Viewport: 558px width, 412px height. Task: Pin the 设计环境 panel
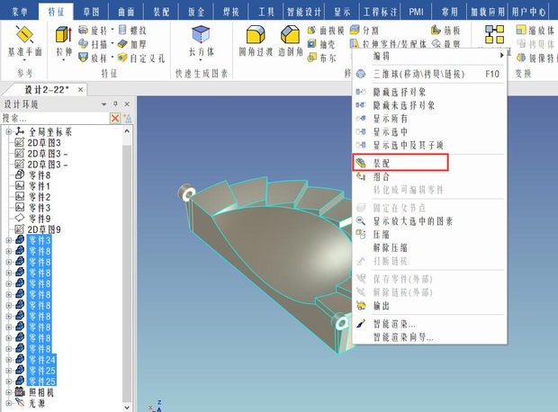(115, 103)
